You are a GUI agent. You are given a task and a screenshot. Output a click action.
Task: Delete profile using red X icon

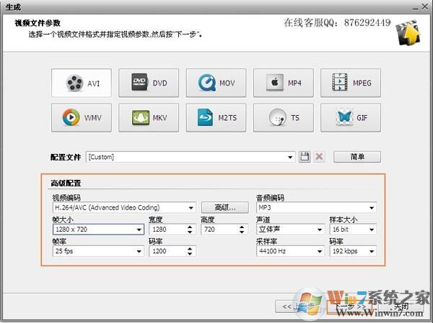320,157
